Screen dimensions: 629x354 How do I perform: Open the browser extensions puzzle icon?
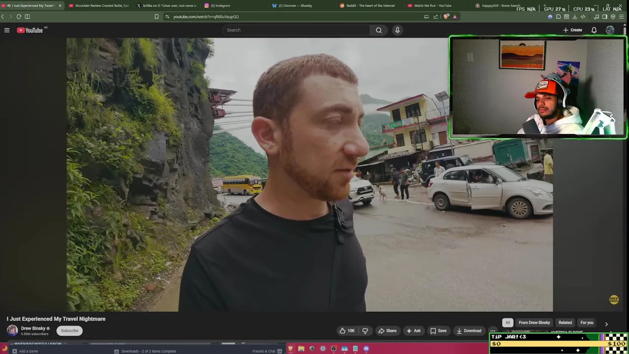click(x=559, y=17)
